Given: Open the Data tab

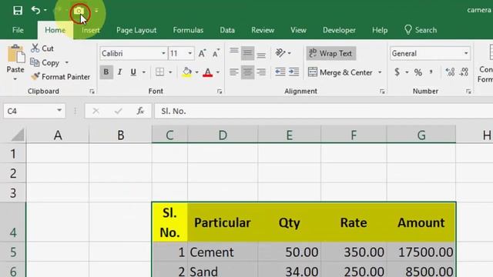Looking at the screenshot, I should pos(227,30).
